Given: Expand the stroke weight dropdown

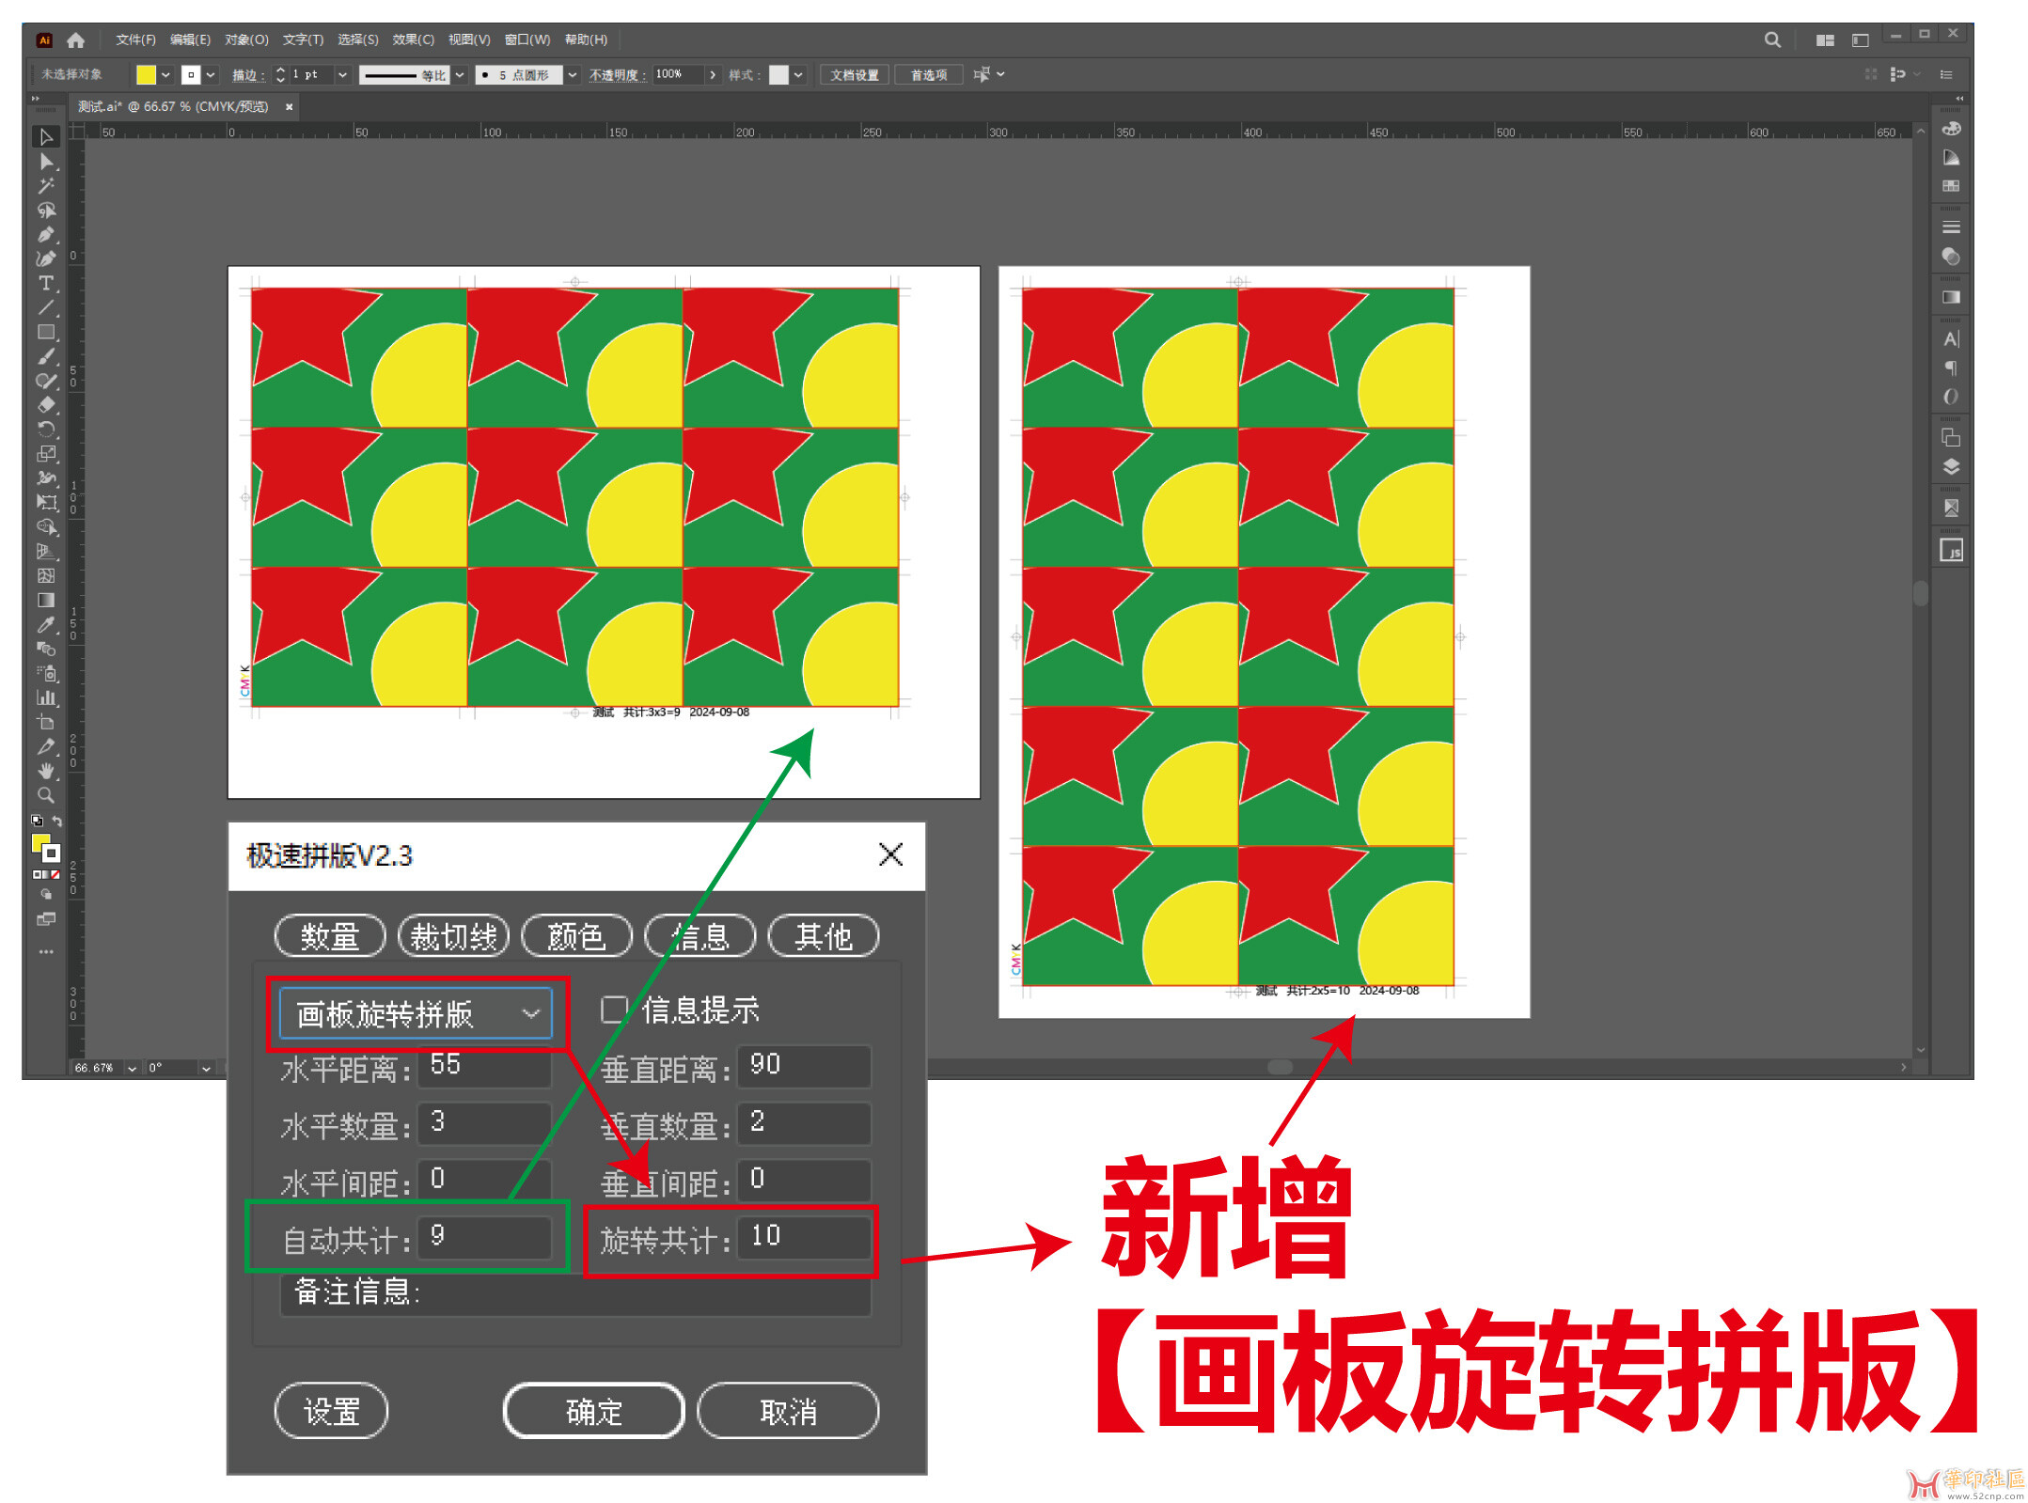Looking at the screenshot, I should 342,75.
